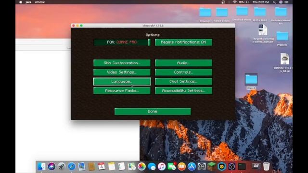Launch Siri from the dock

coord(51,167)
